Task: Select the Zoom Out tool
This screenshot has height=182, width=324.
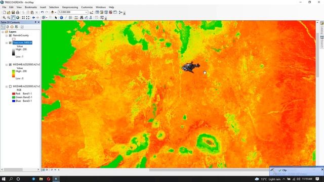Action: (x=9, y=18)
